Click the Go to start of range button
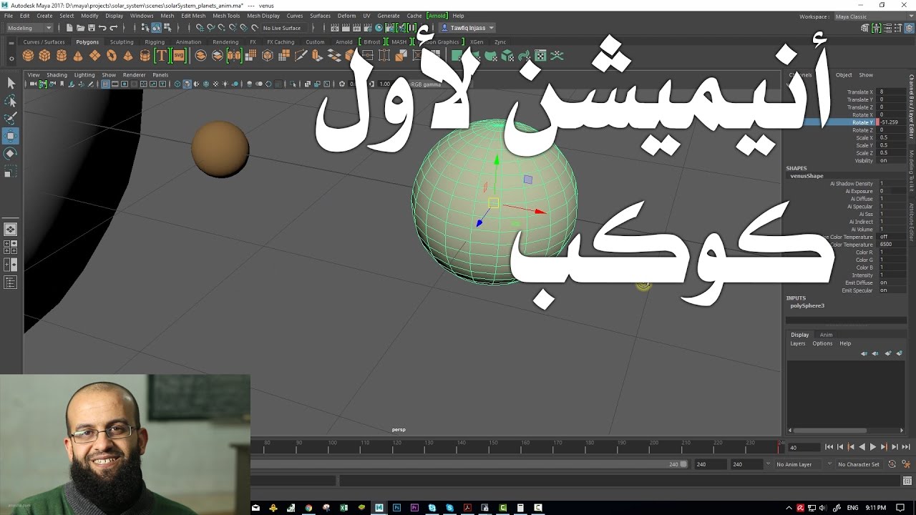Image resolution: width=916 pixels, height=515 pixels. tap(829, 447)
